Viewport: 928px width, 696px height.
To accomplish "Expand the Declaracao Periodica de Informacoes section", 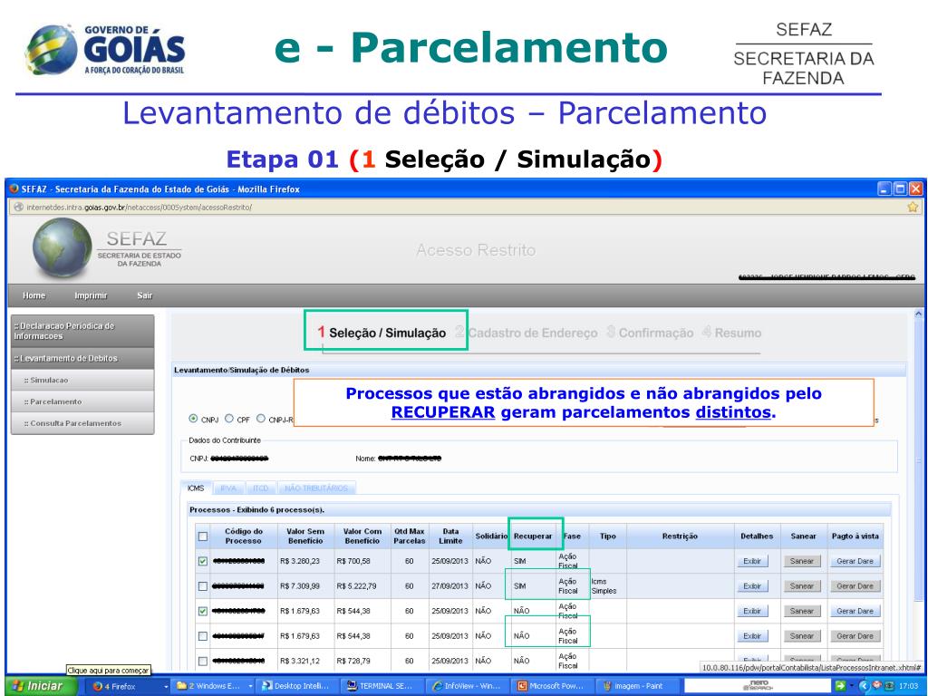I will 82,331.
